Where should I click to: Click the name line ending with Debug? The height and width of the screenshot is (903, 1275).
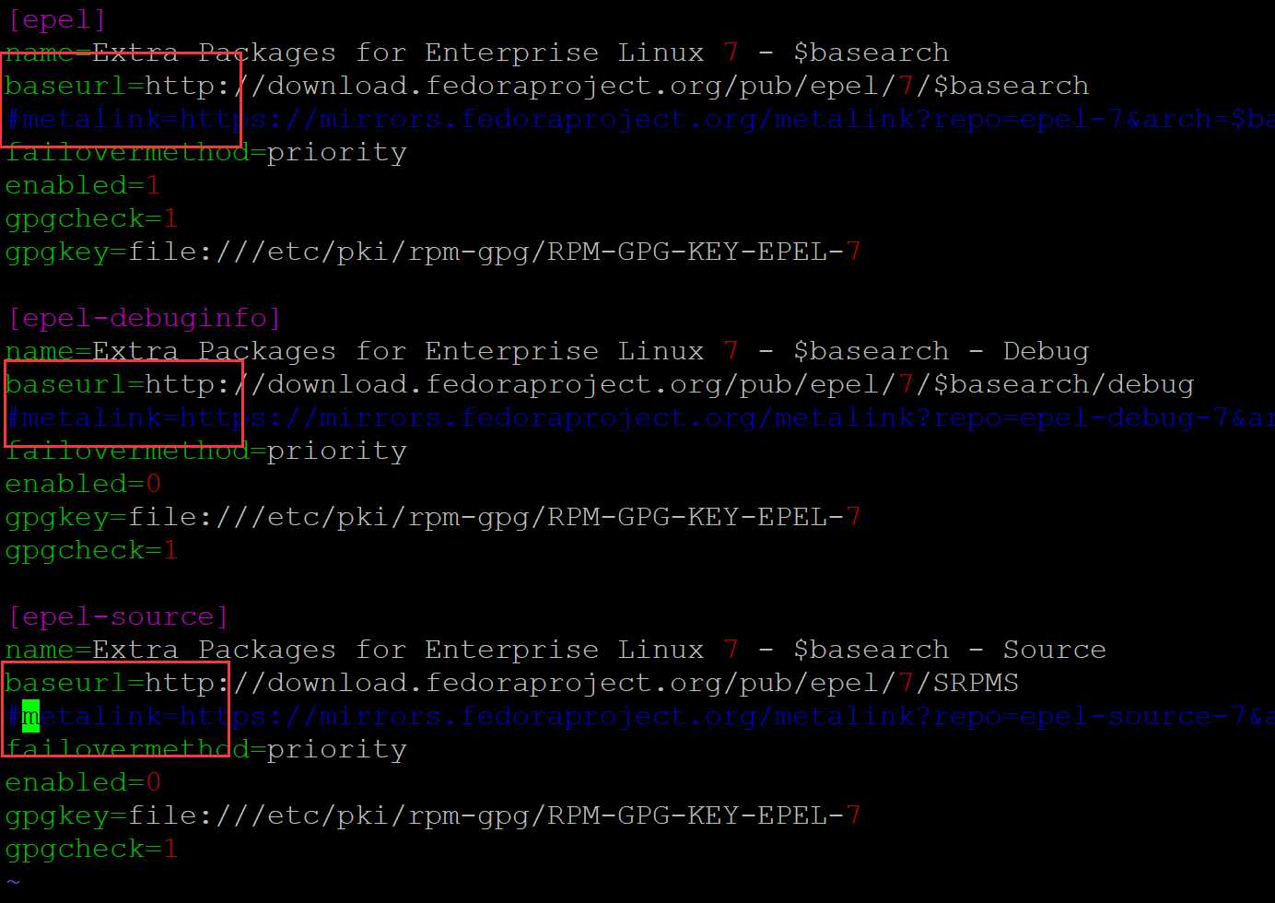[x=547, y=351]
